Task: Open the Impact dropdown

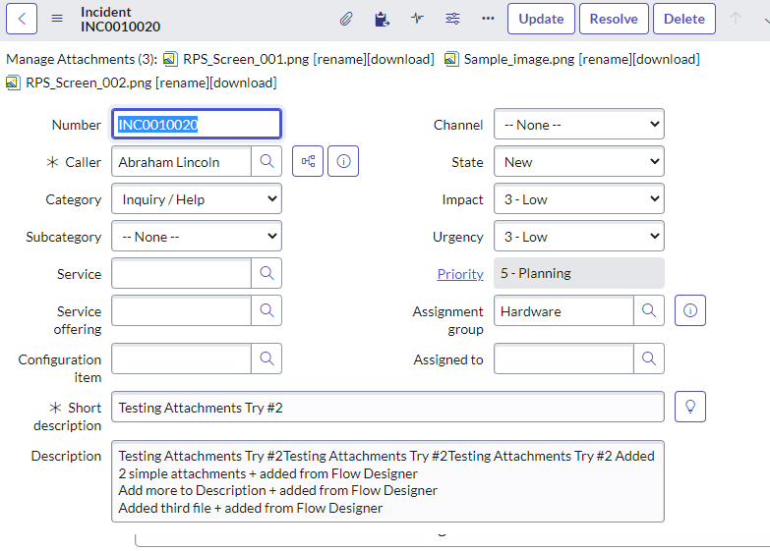Action: (x=579, y=198)
